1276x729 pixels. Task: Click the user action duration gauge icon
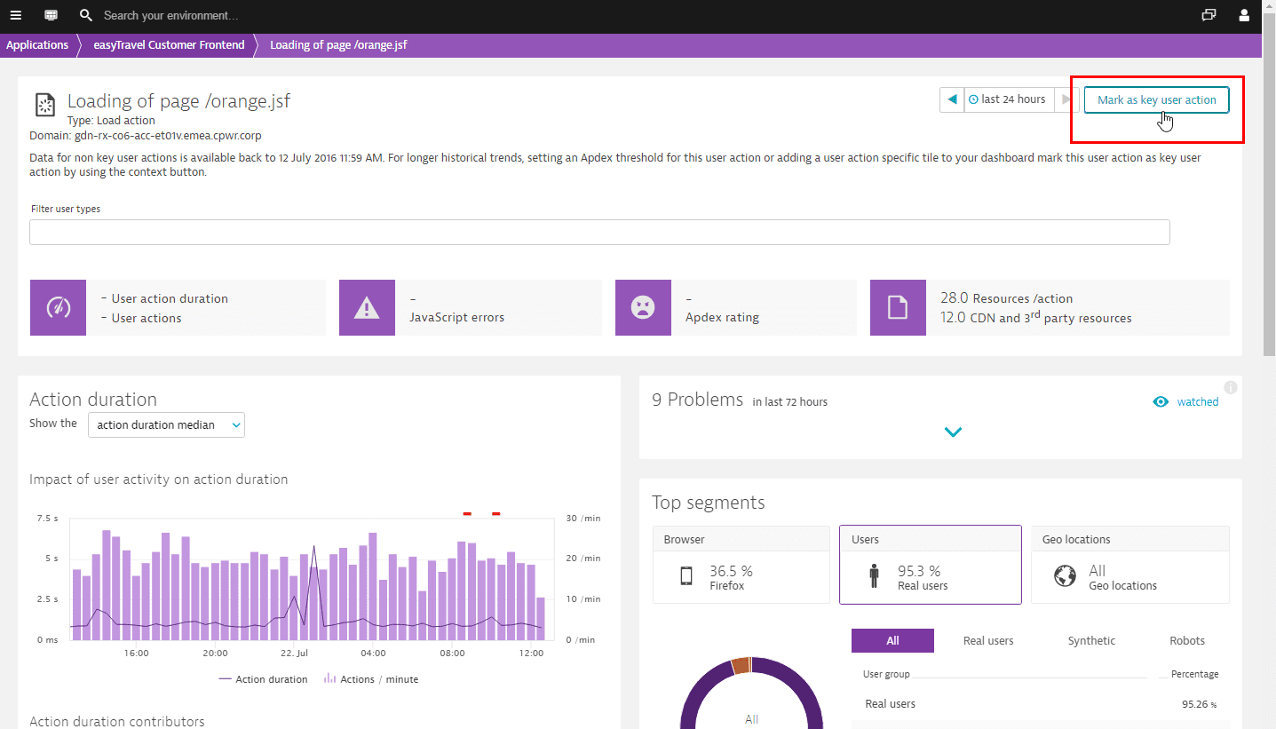58,308
